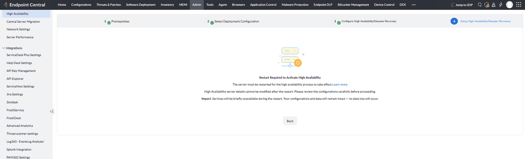Open Server Performance
Image resolution: width=525 pixels, height=159 pixels.
point(20,37)
